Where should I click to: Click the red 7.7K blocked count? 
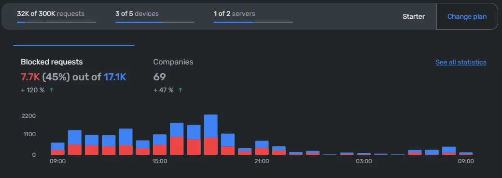click(30, 77)
